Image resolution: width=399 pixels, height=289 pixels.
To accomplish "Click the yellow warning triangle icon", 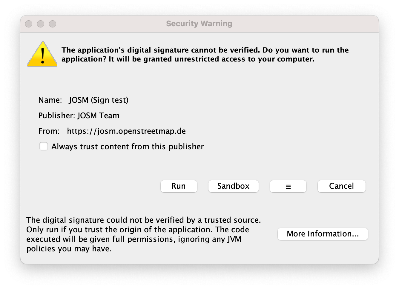I will tap(42, 54).
